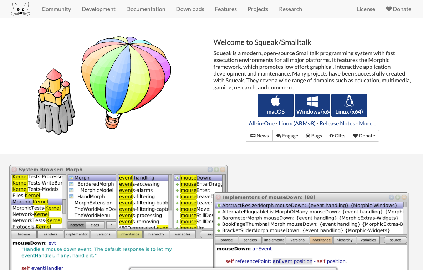
Task: Click the Squeak mouse logo
Action: coord(20,9)
